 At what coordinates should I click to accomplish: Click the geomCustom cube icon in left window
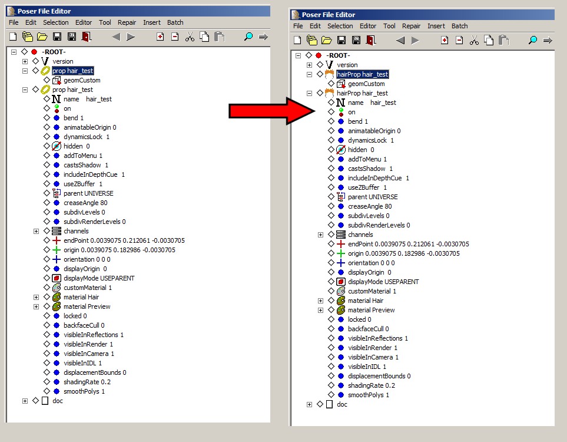tap(57, 80)
